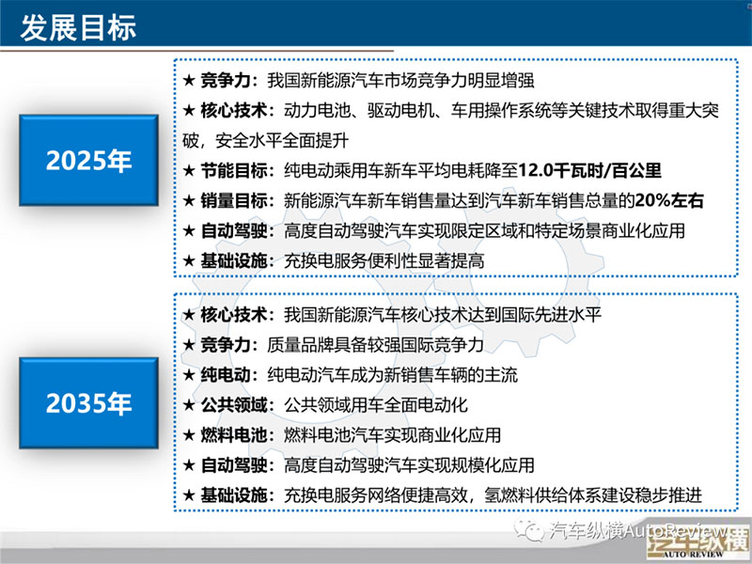
Task: Click the 2025 核心技术 line about 动力电池
Action: (x=450, y=110)
